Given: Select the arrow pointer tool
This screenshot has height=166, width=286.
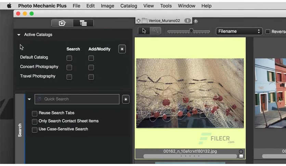Looking at the screenshot, I should tap(144, 31).
